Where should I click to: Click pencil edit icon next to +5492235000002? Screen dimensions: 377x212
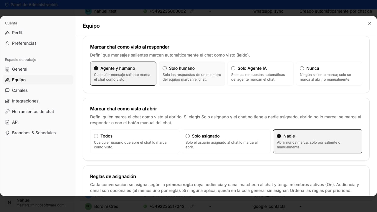[192, 11]
